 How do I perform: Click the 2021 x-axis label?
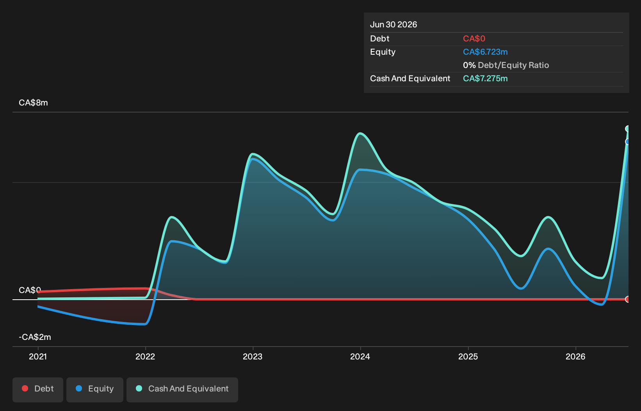click(x=38, y=356)
